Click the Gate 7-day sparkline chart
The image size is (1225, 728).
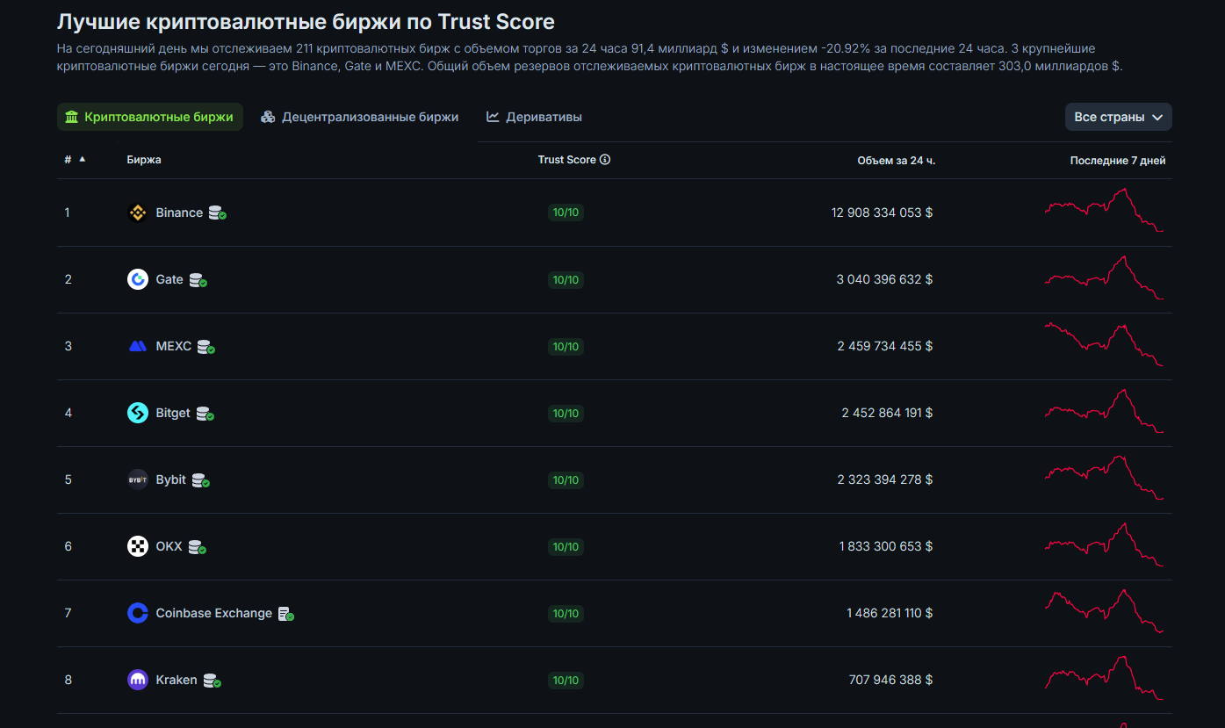click(1104, 278)
